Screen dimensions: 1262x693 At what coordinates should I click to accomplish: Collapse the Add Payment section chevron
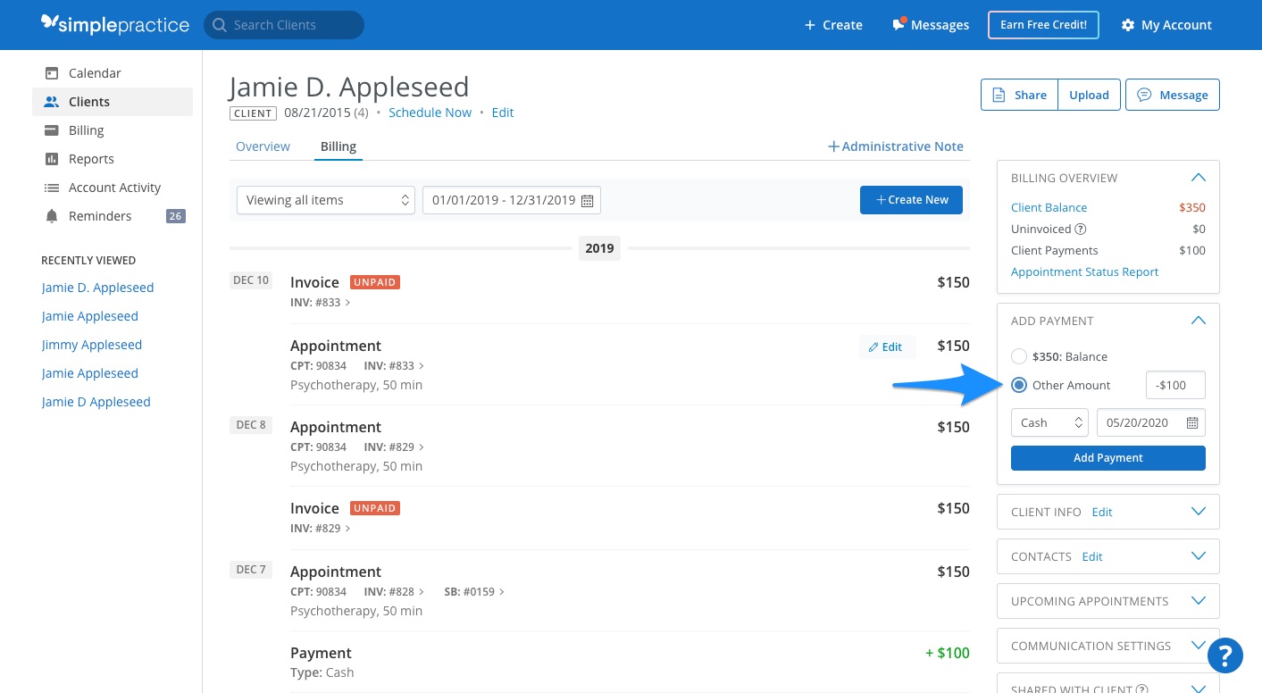click(1198, 319)
